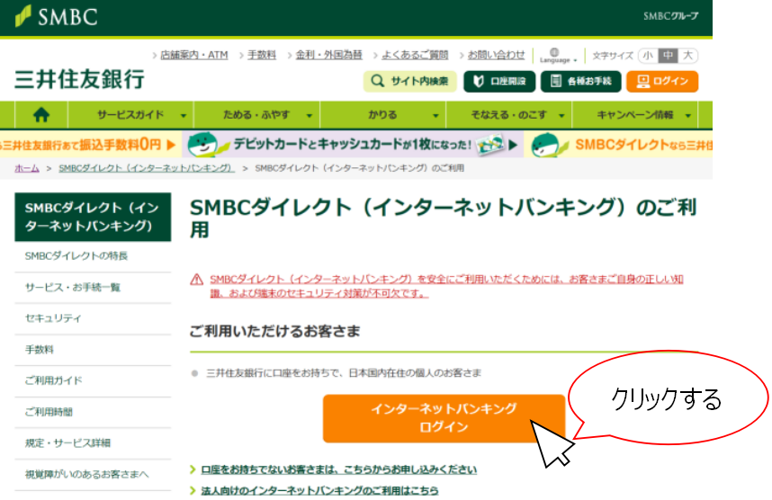Open the Language globe selector

(558, 56)
